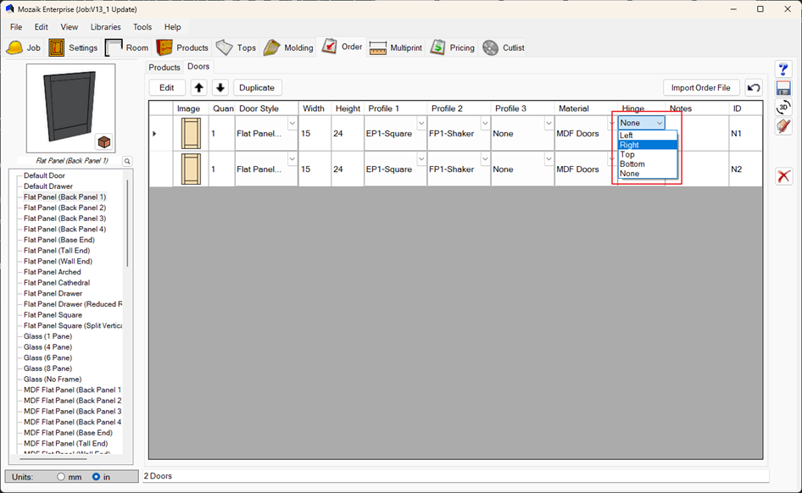Click the Height cell in row N2
This screenshot has width=802, height=493.
tap(348, 169)
